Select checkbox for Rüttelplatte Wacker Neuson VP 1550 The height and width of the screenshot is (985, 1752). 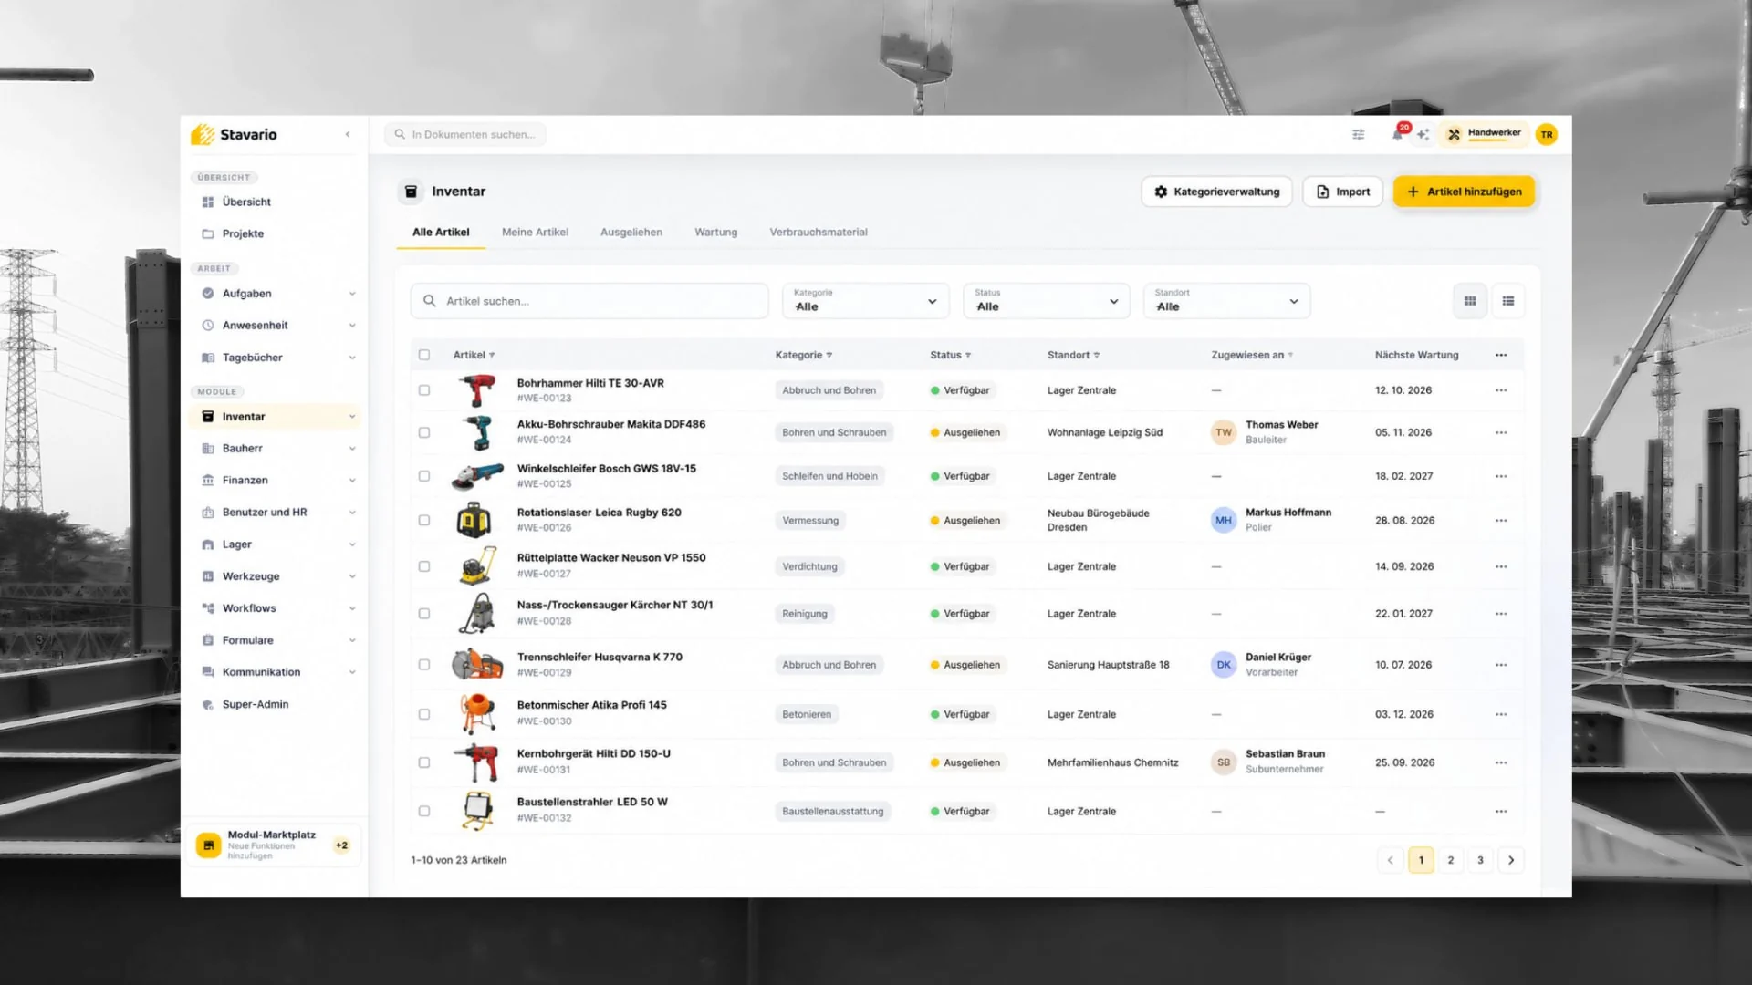click(x=424, y=566)
